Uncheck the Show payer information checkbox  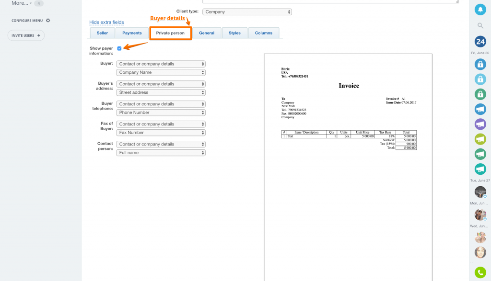[x=119, y=48]
